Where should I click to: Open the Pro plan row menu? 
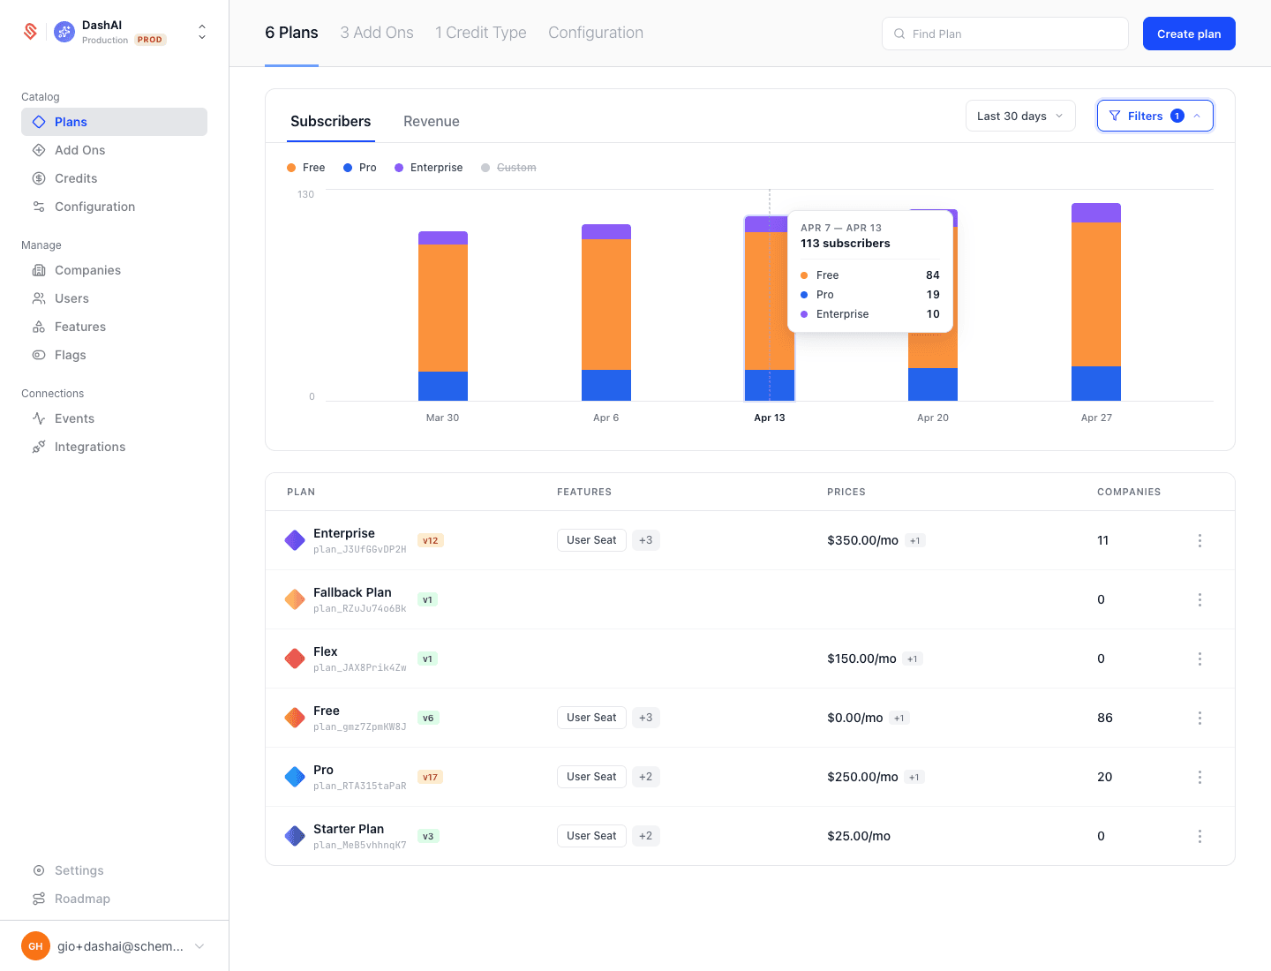pyautogui.click(x=1200, y=777)
